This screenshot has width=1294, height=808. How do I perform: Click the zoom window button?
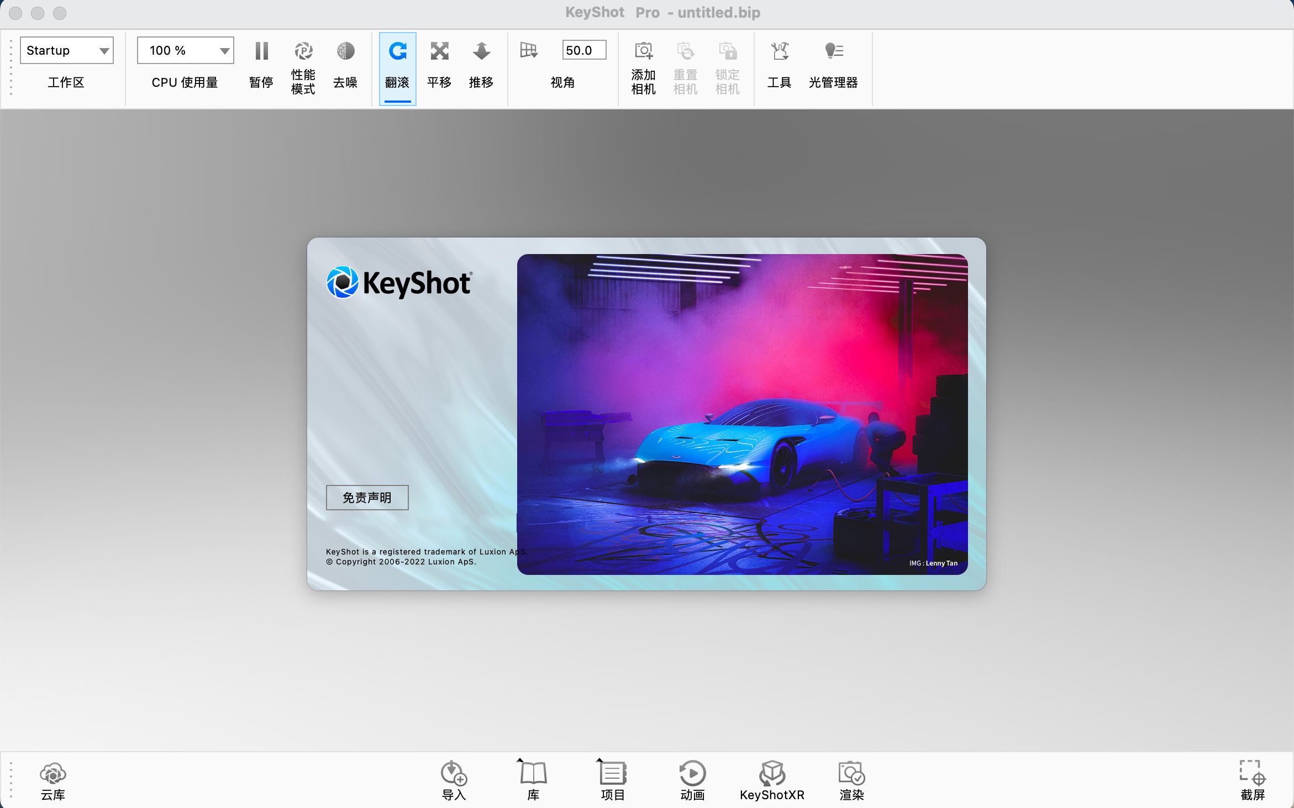pyautogui.click(x=60, y=13)
